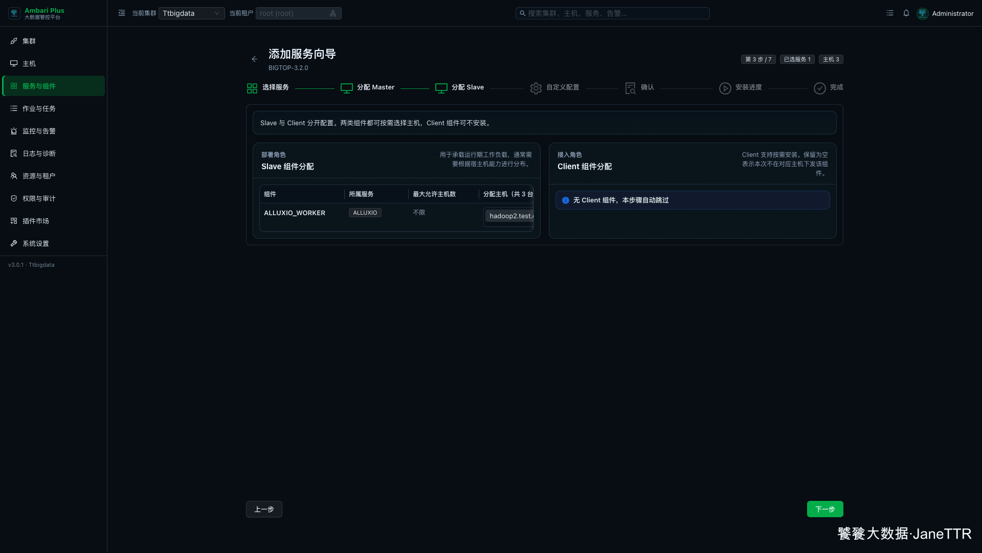
Task: Select the 分配 Slave wizard step label
Action: click(467, 87)
